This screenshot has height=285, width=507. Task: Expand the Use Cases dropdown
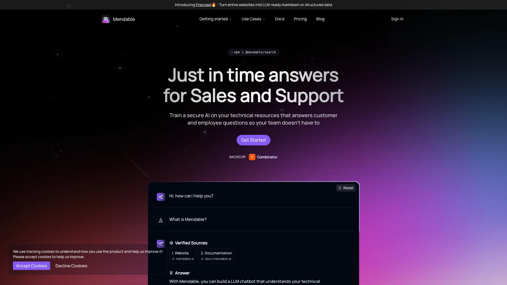point(253,19)
